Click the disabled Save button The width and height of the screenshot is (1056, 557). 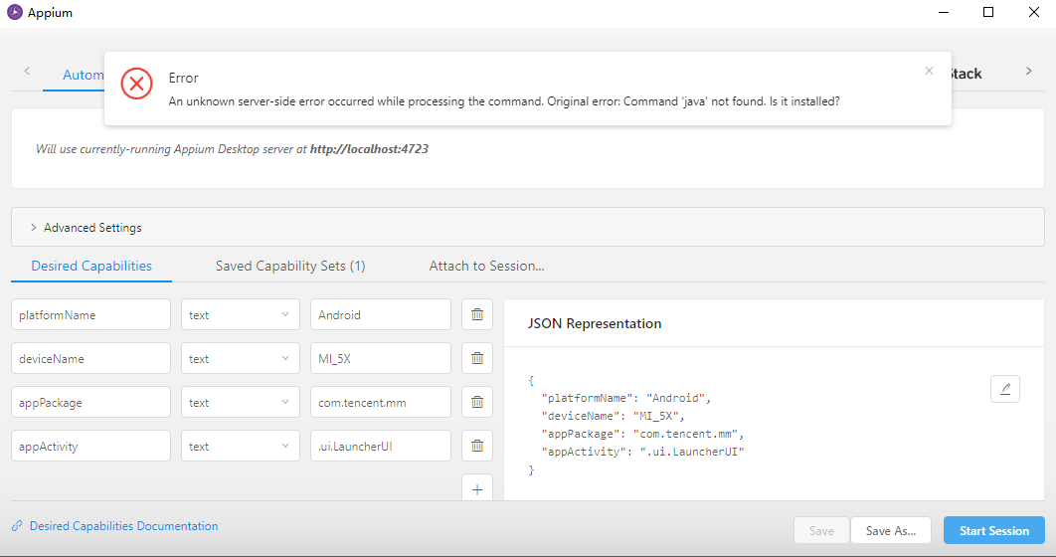coord(821,531)
